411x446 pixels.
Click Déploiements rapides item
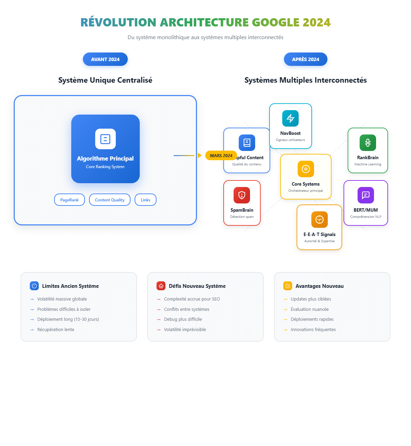312,319
